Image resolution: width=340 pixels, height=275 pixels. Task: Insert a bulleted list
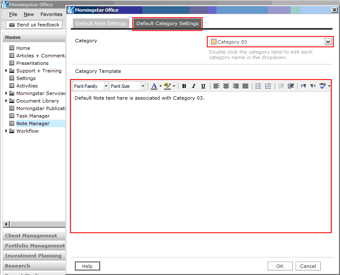(x=258, y=86)
